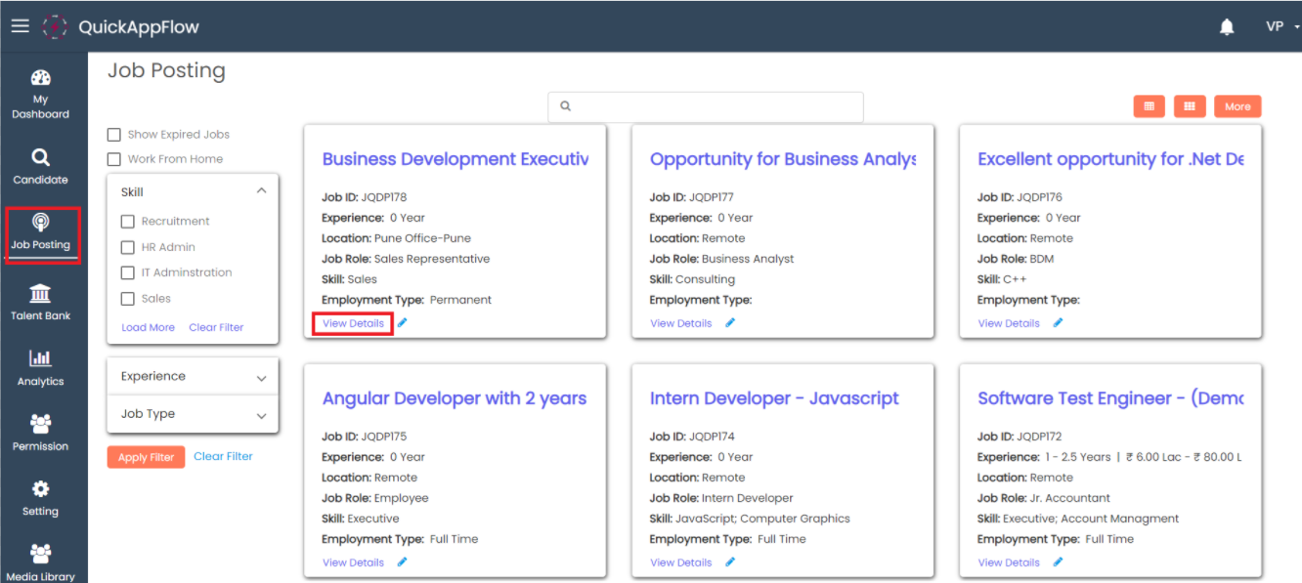Select the IT Adminstration skill checkbox
This screenshot has height=583, width=1302.
(x=127, y=273)
